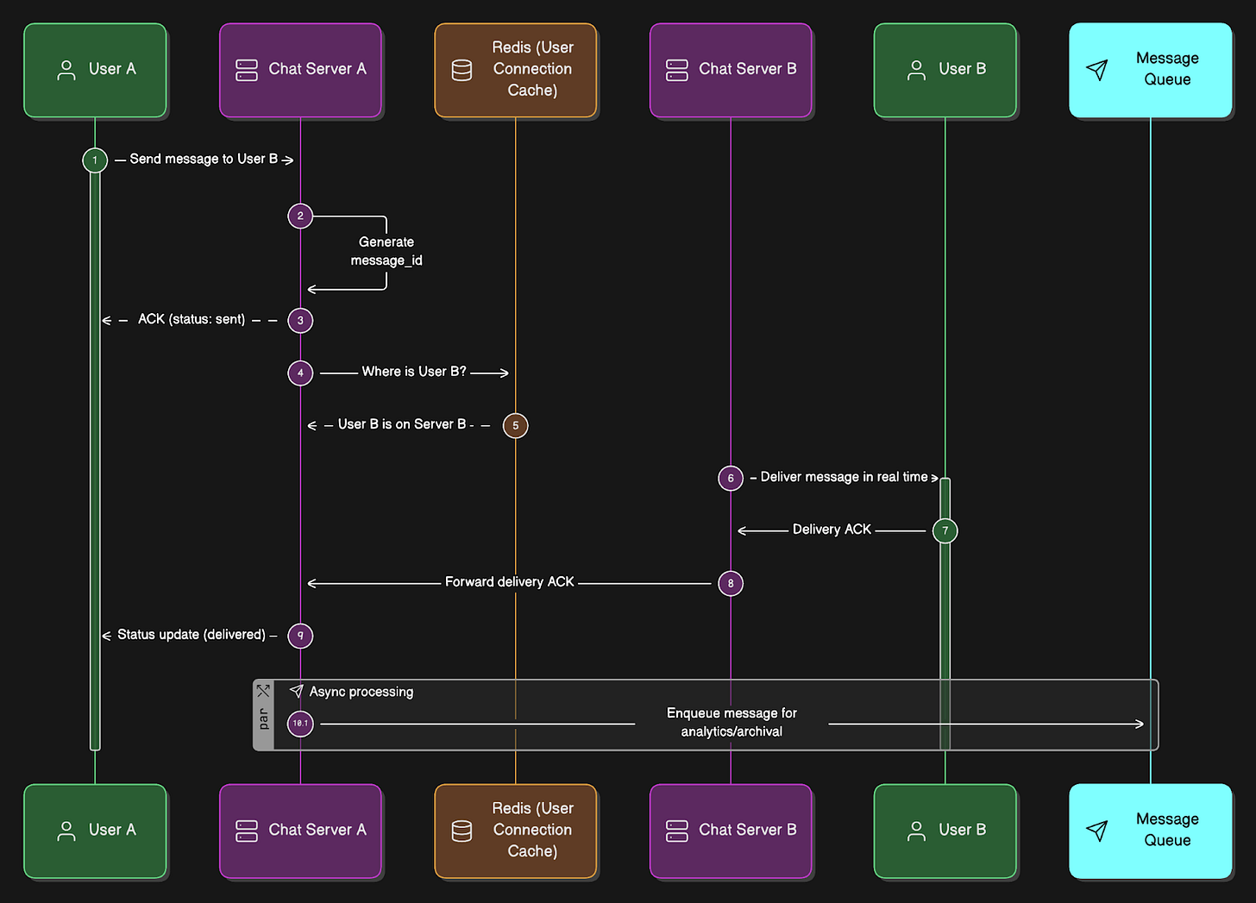
Task: Select step marker 9 for Status update delivered
Action: (299, 636)
